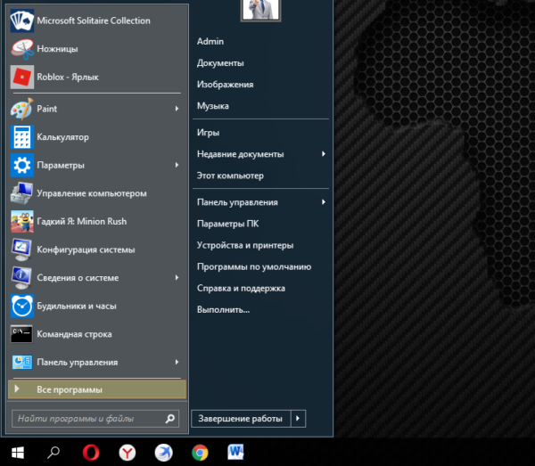The image size is (535, 466).
Task: Open Параметры ПК
Action: 228,224
